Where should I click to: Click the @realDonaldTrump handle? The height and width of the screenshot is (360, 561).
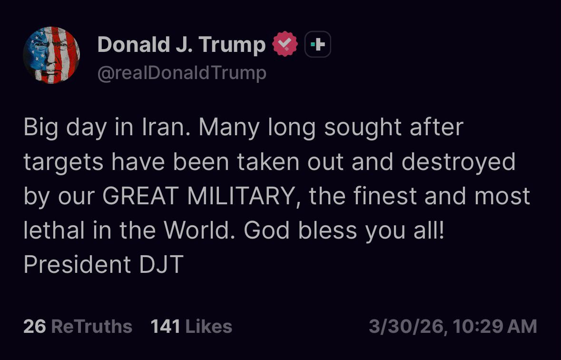point(182,73)
